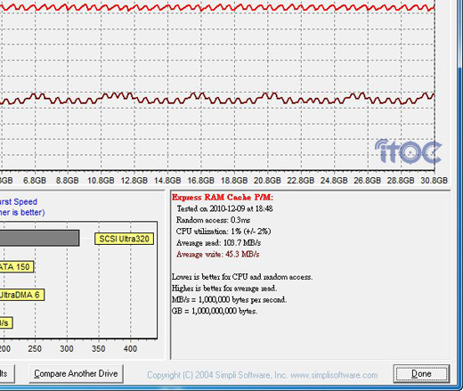The height and width of the screenshot is (391, 463).
Task: Click the 26.8GB axis label
Action: [x=367, y=180]
